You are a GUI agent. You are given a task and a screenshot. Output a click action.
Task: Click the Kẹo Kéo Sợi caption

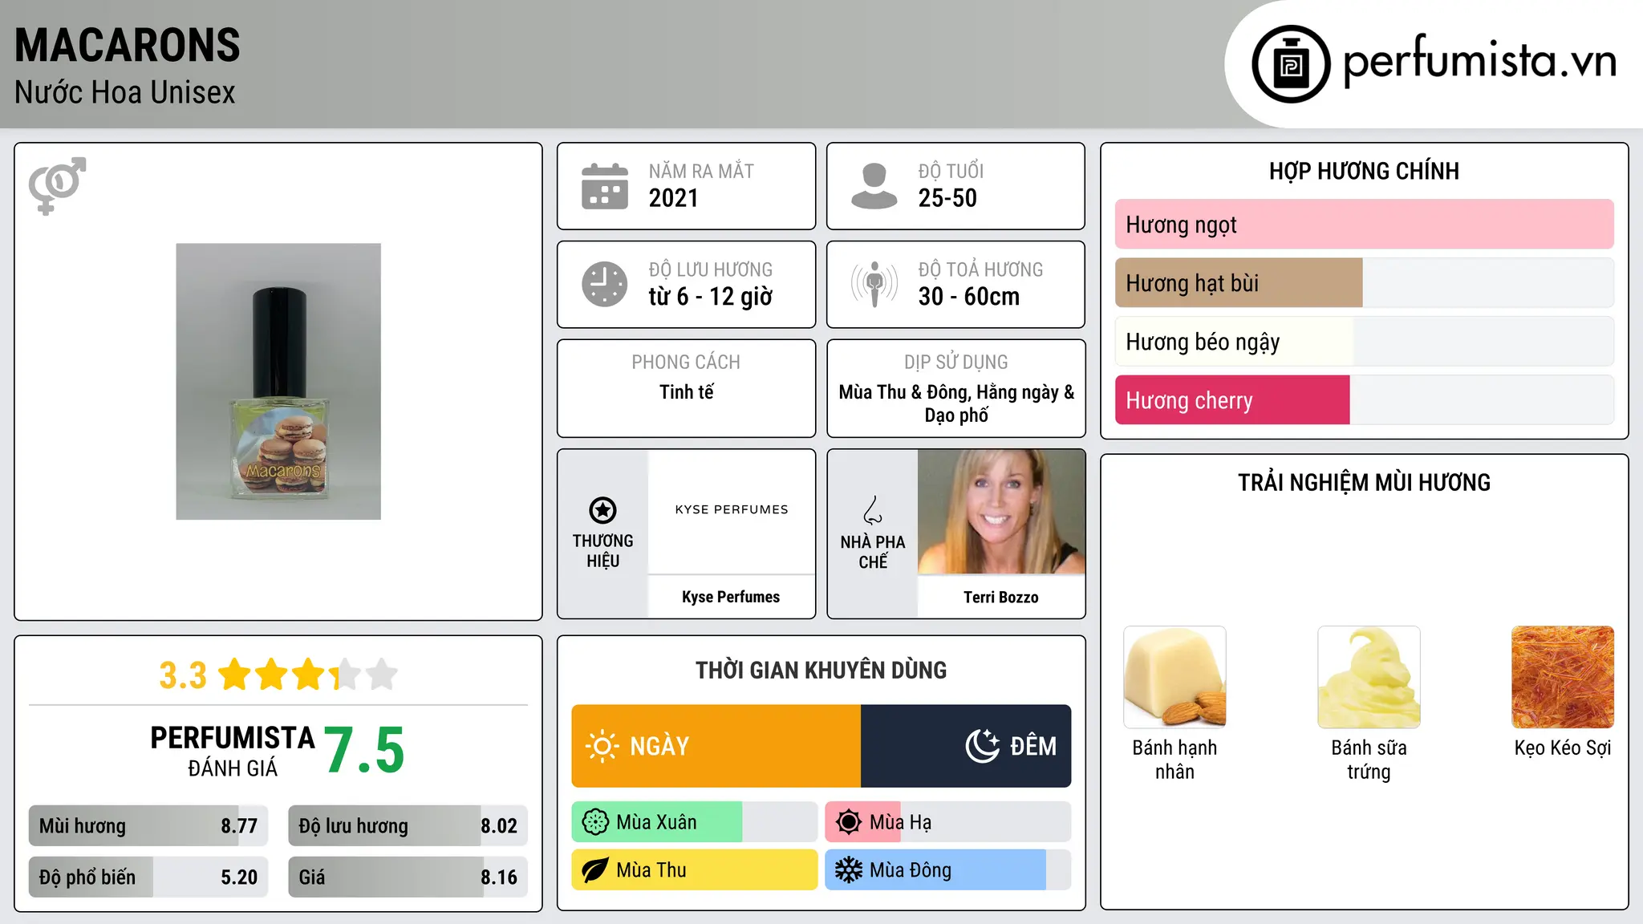1563,748
